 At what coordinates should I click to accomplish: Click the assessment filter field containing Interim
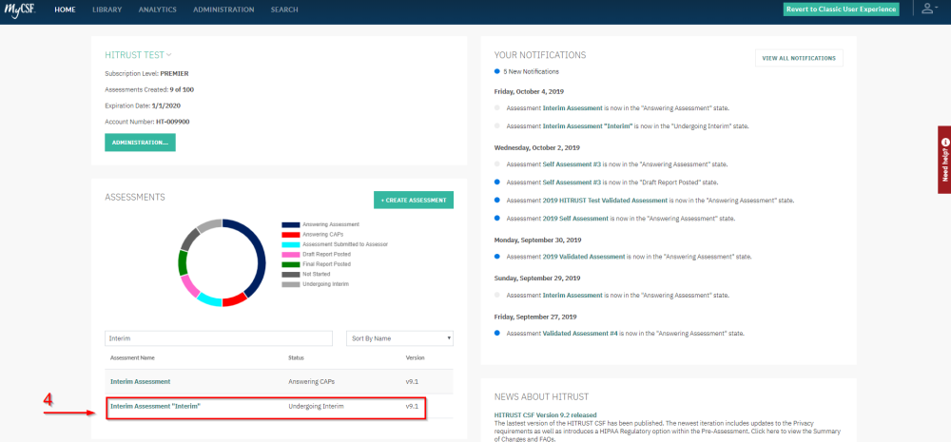coord(219,338)
